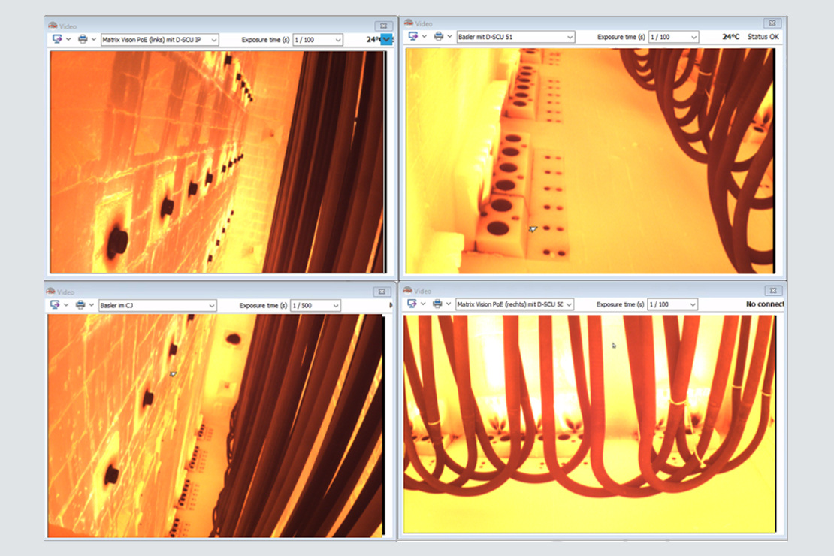Click the Matrix Vision PoE (rechts) camera video feed
This screenshot has width=834, height=556.
[590, 423]
